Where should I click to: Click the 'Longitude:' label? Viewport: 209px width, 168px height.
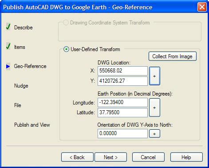click(x=84, y=103)
